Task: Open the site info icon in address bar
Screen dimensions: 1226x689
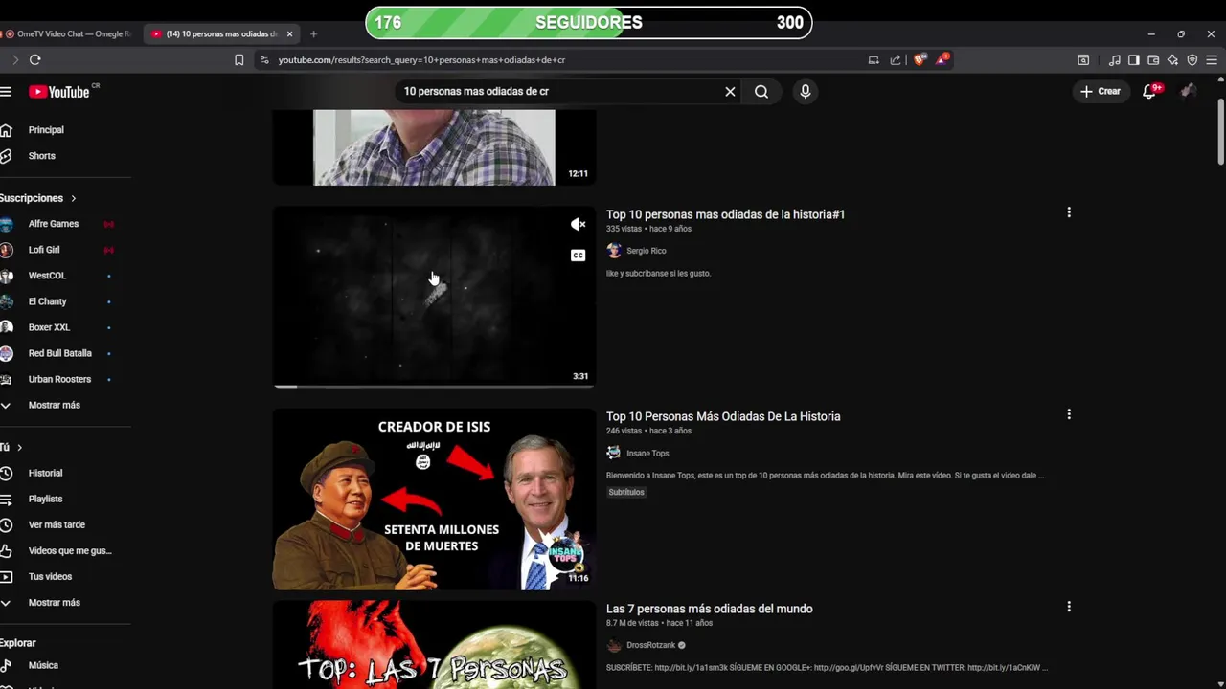Action: tap(264, 59)
